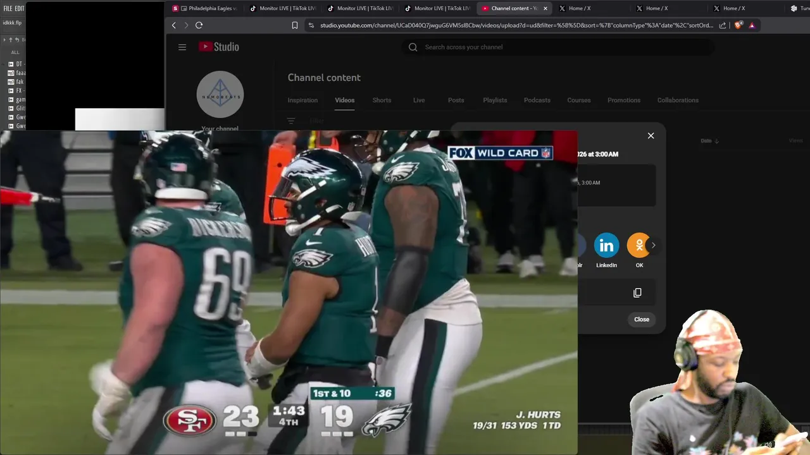Open the FILE menu in FL Studio
The height and width of the screenshot is (455, 810).
(8, 8)
